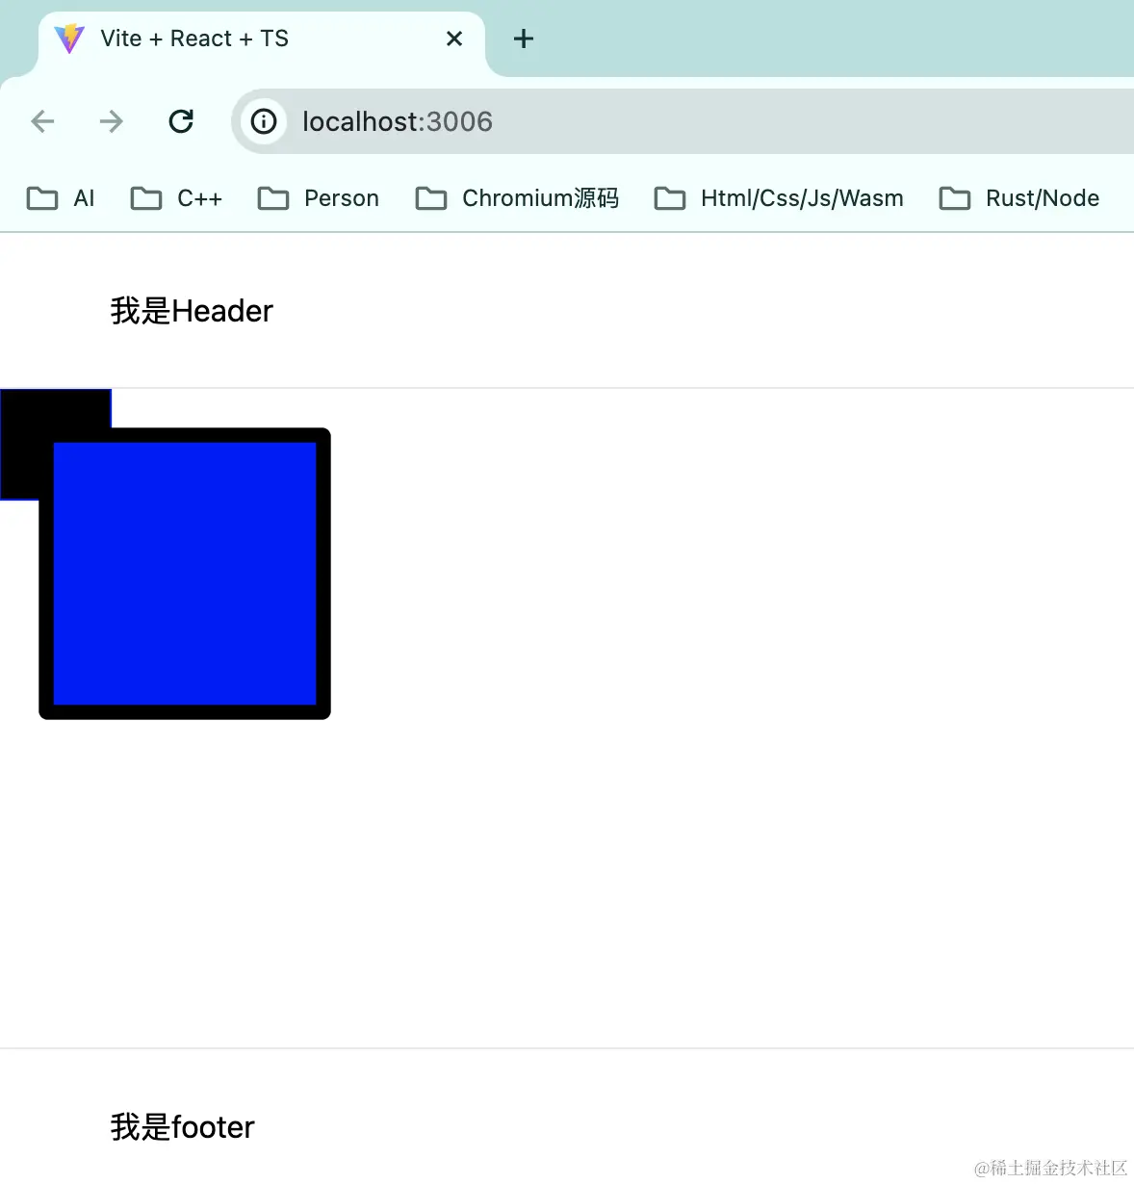Viewport: 1134px width, 1184px height.
Task: Click the browser back arrow
Action: coord(43,121)
